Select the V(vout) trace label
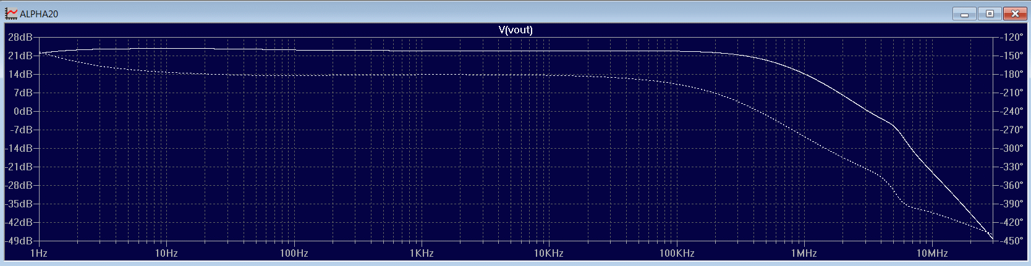The image size is (1031, 266). point(515,30)
